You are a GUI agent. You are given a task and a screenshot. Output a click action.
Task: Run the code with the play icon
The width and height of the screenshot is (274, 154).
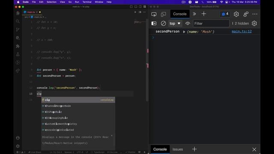[x=135, y=12]
